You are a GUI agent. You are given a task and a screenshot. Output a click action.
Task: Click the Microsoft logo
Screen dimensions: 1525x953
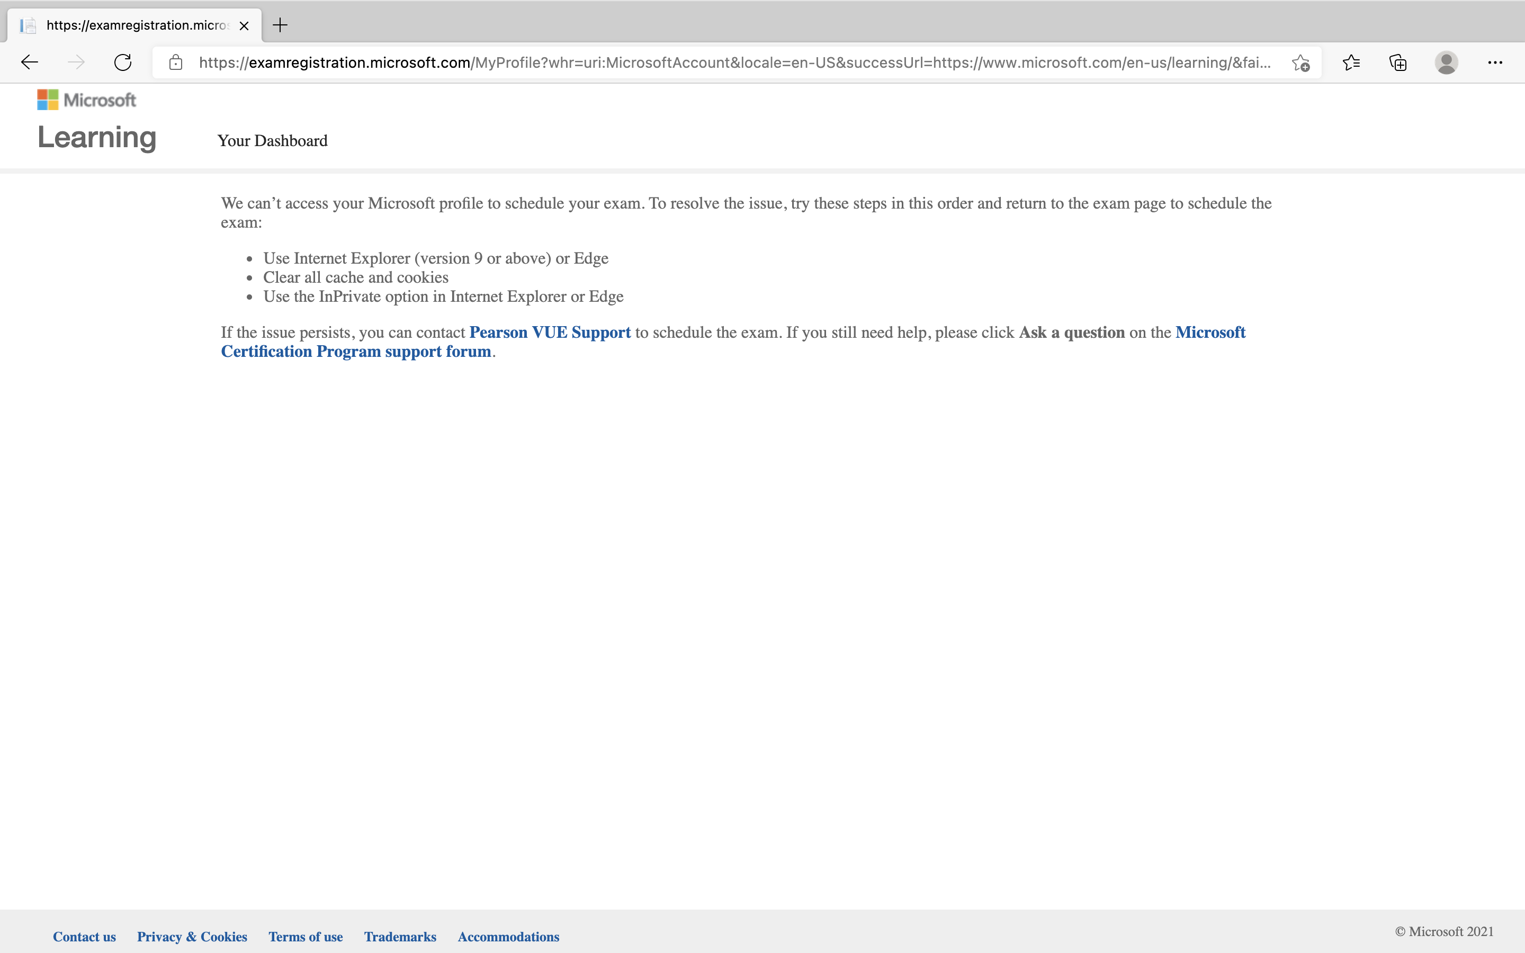(86, 99)
